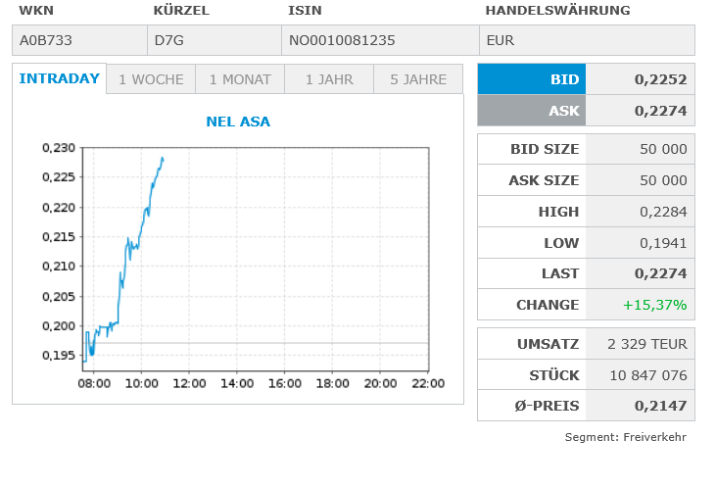Viewport: 716px width, 488px height.
Task: Open the 1 WOCHE chart tab
Action: (x=151, y=79)
